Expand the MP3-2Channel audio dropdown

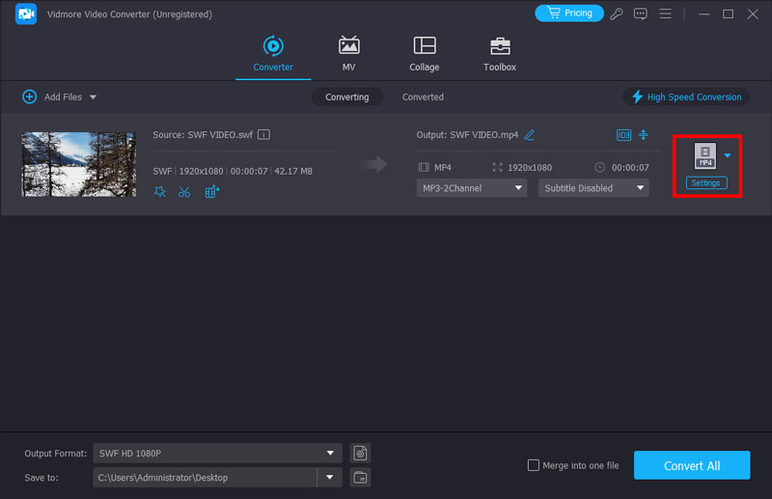(x=472, y=188)
